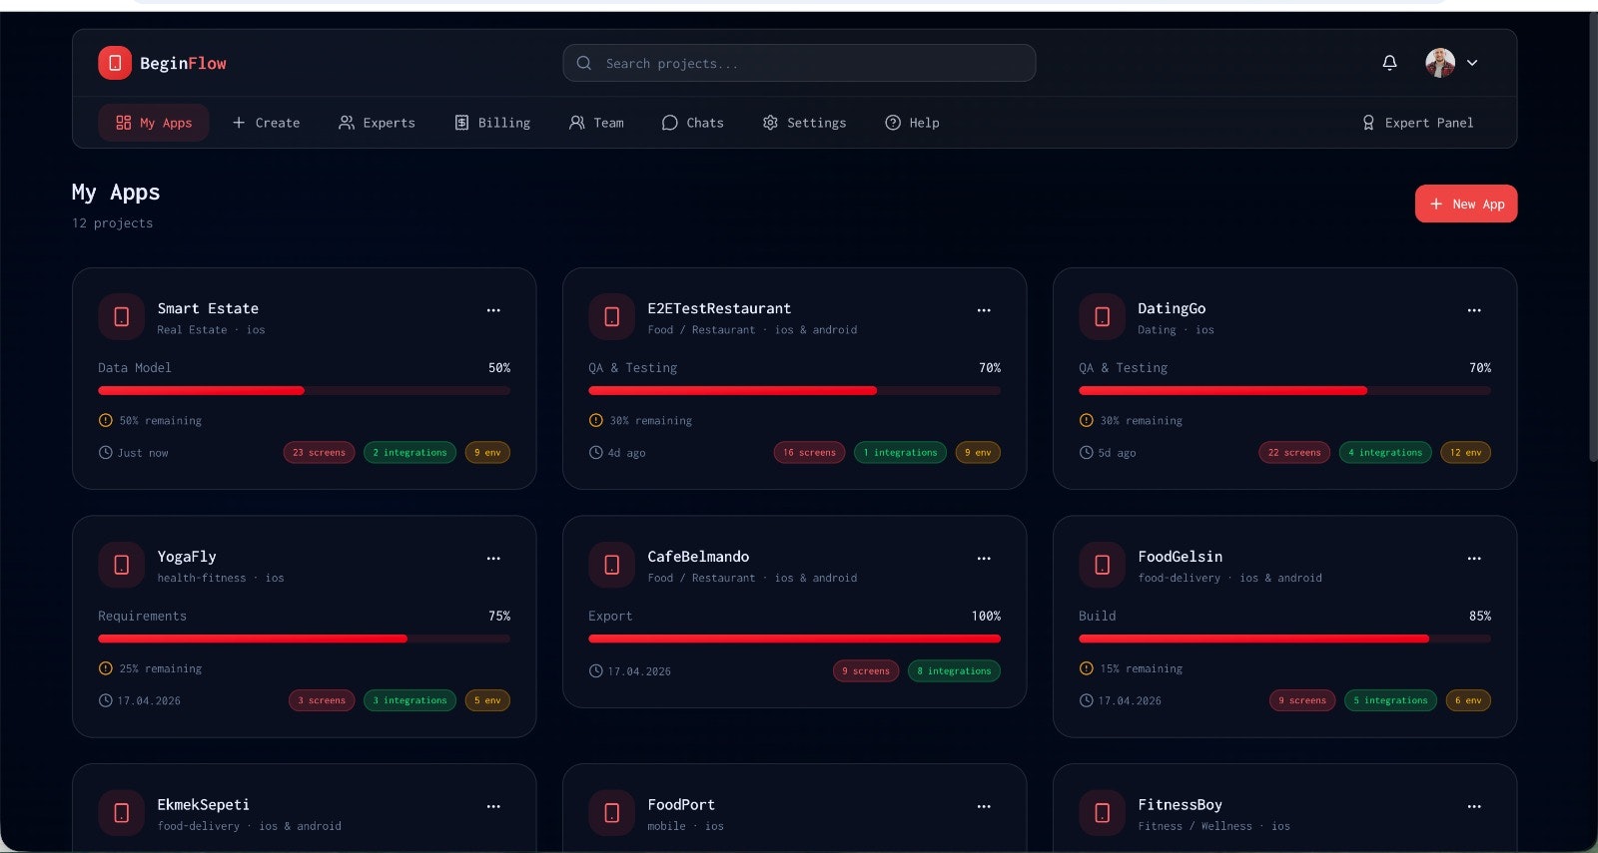Screen dimensions: 1598x853
Task: Click E2ETestRestaurant 16 screens badge
Action: tap(809, 453)
